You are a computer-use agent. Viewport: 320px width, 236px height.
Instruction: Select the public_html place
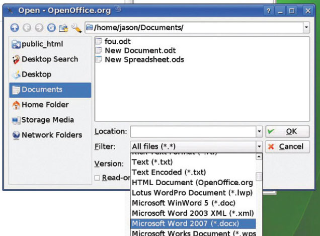tap(42, 43)
